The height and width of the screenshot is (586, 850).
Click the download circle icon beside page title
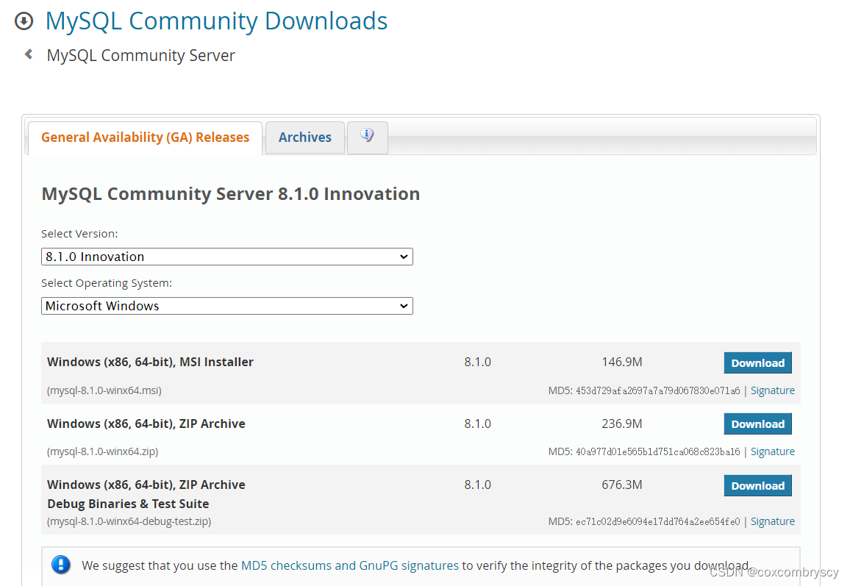pos(24,21)
